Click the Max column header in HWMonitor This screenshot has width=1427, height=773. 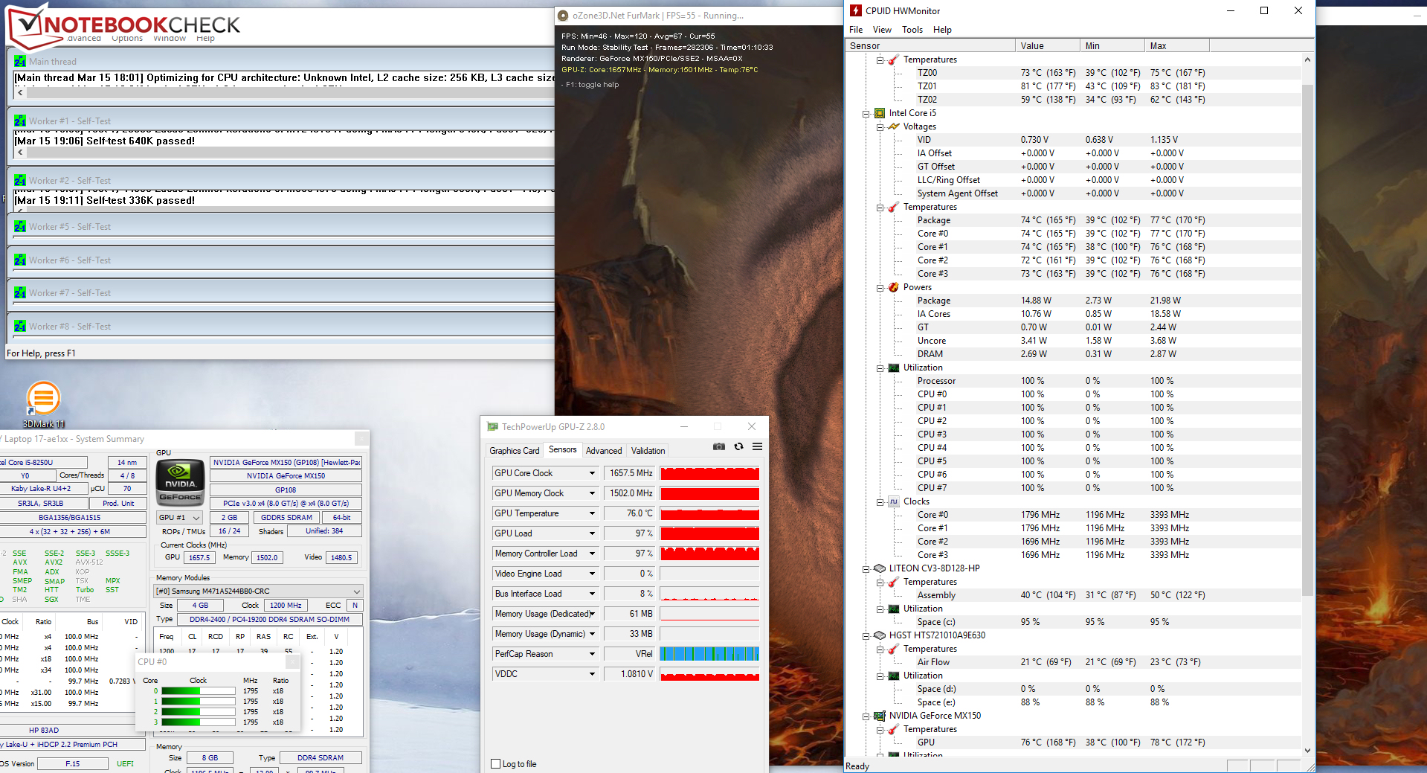pos(1177,46)
